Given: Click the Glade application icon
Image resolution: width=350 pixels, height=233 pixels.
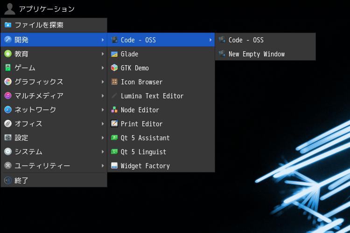Looking at the screenshot, I should tap(114, 54).
